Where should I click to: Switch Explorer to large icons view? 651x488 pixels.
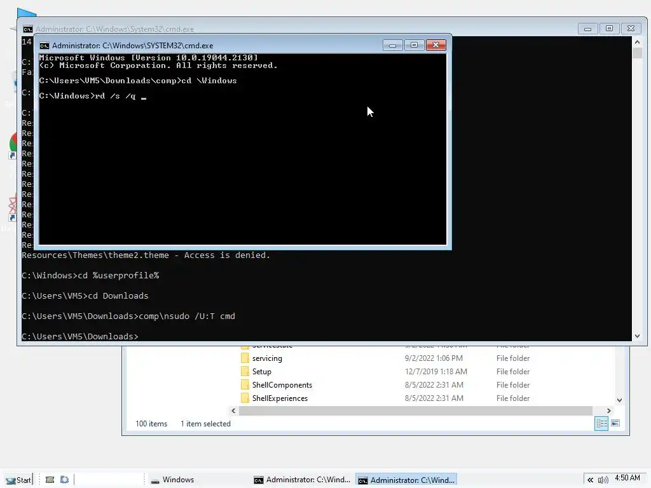pos(615,423)
